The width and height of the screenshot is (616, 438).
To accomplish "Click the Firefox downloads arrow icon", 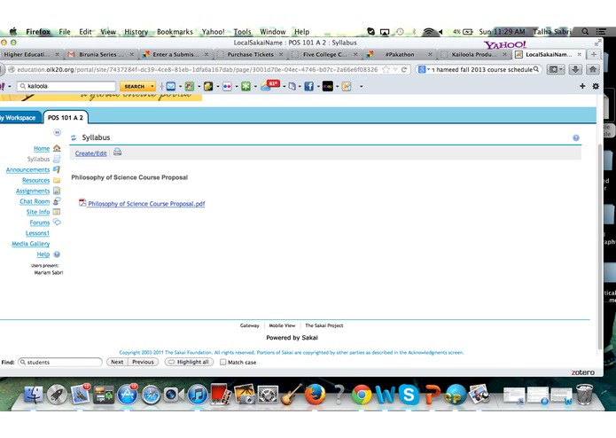I will pyautogui.click(x=575, y=69).
